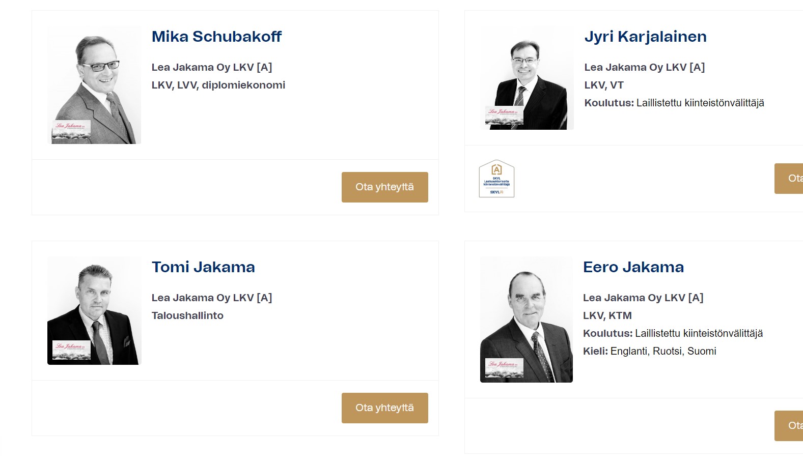803x463 pixels.
Task: Open the Eero Jakama name heading
Action: coord(633,267)
